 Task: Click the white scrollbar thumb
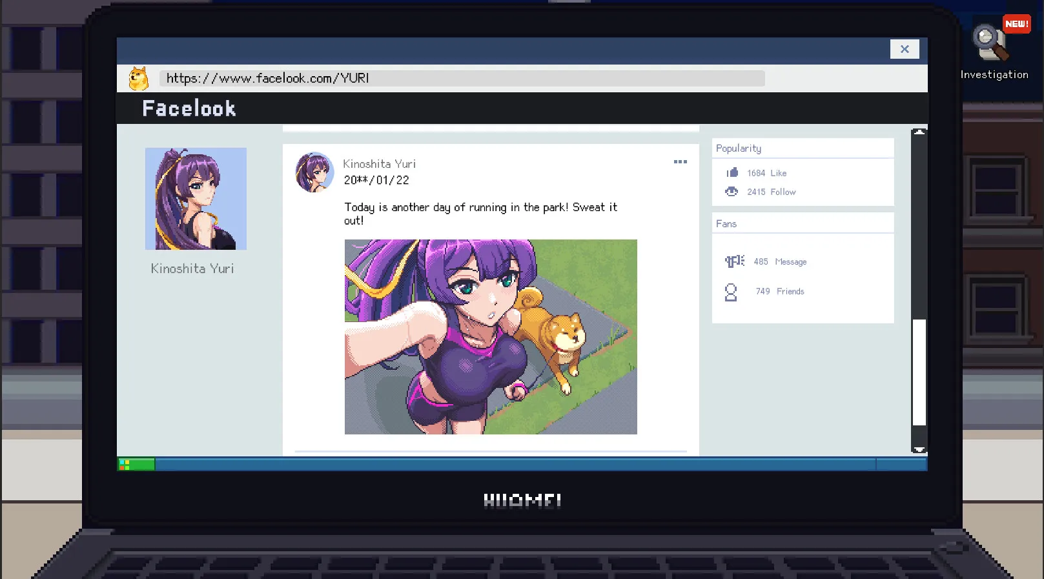pos(919,372)
